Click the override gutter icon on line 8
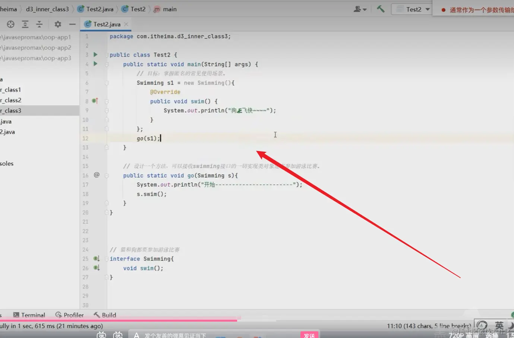Image resolution: width=514 pixels, height=338 pixels. pyautogui.click(x=95, y=101)
